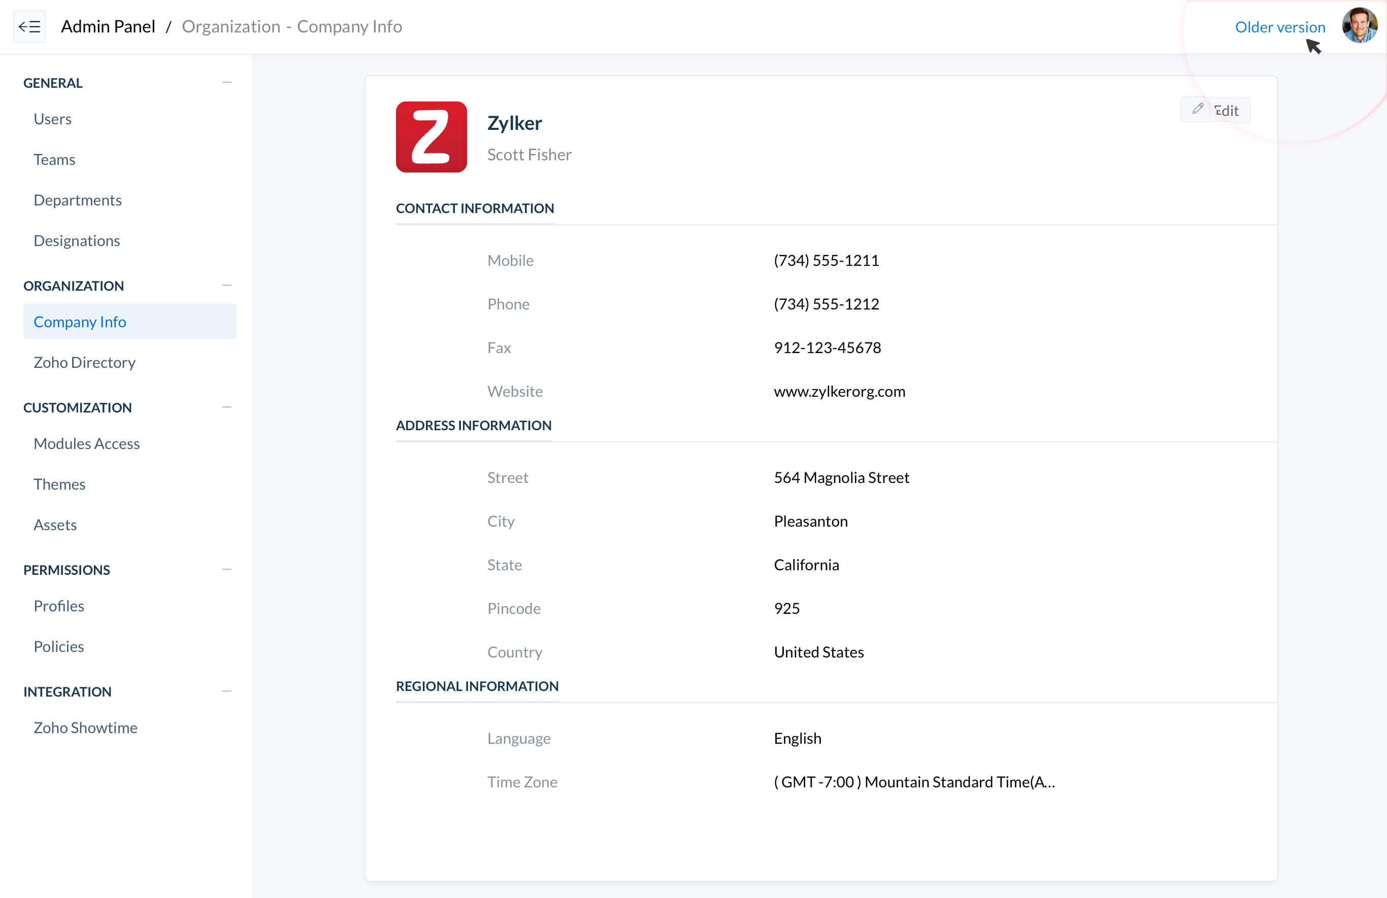Collapse the PERMISSIONS section

[227, 570]
